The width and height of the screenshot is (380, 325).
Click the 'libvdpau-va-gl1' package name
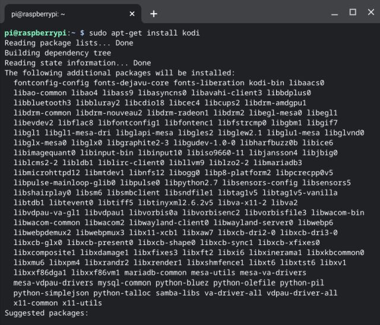tap(47, 213)
